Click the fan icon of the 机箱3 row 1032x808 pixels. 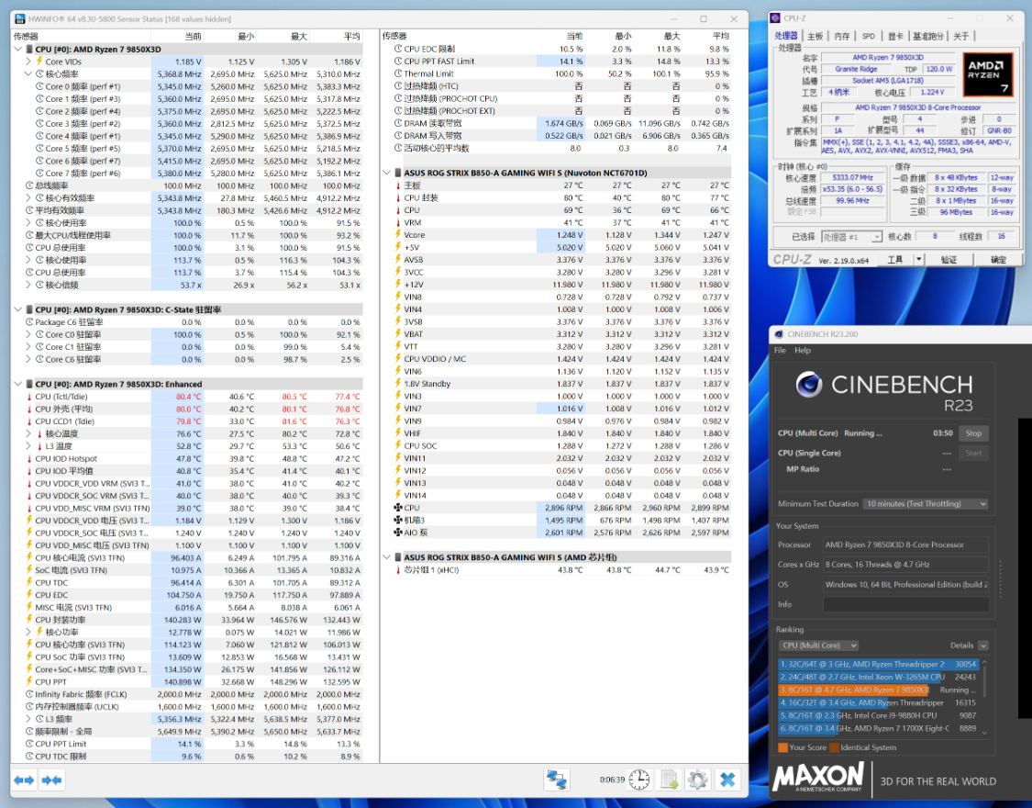pos(397,521)
